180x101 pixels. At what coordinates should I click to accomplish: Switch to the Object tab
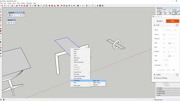click(172, 21)
